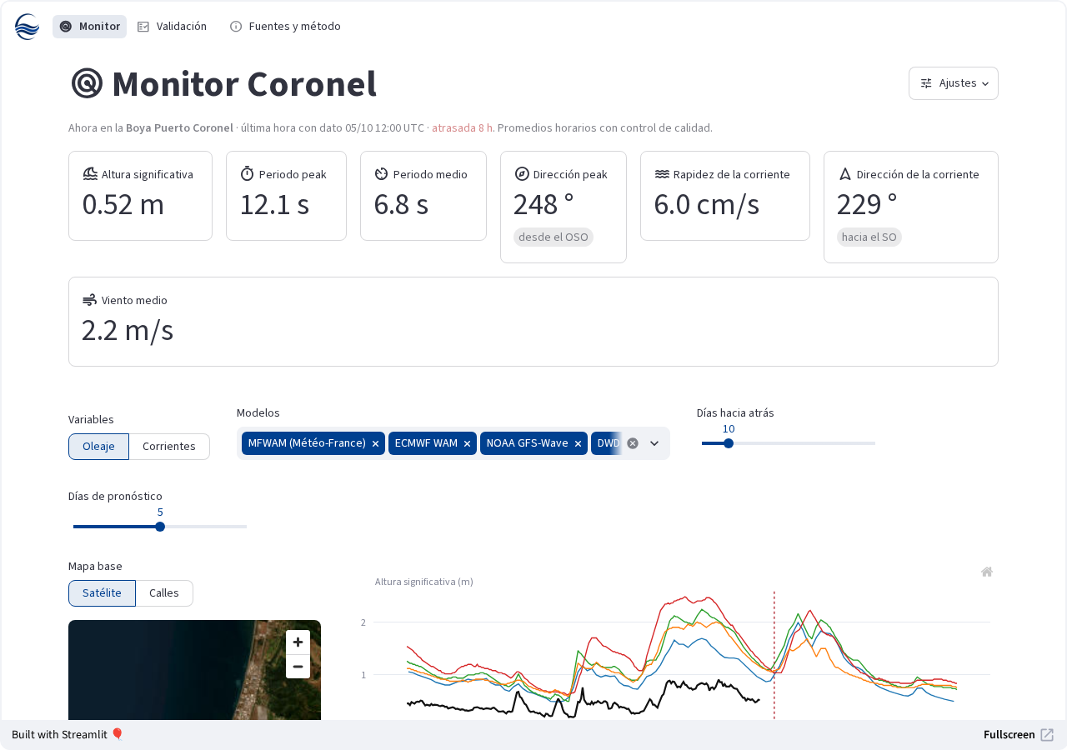The width and height of the screenshot is (1067, 750).
Task: Click the 'atrasada 8 h' delay text
Action: click(x=463, y=128)
